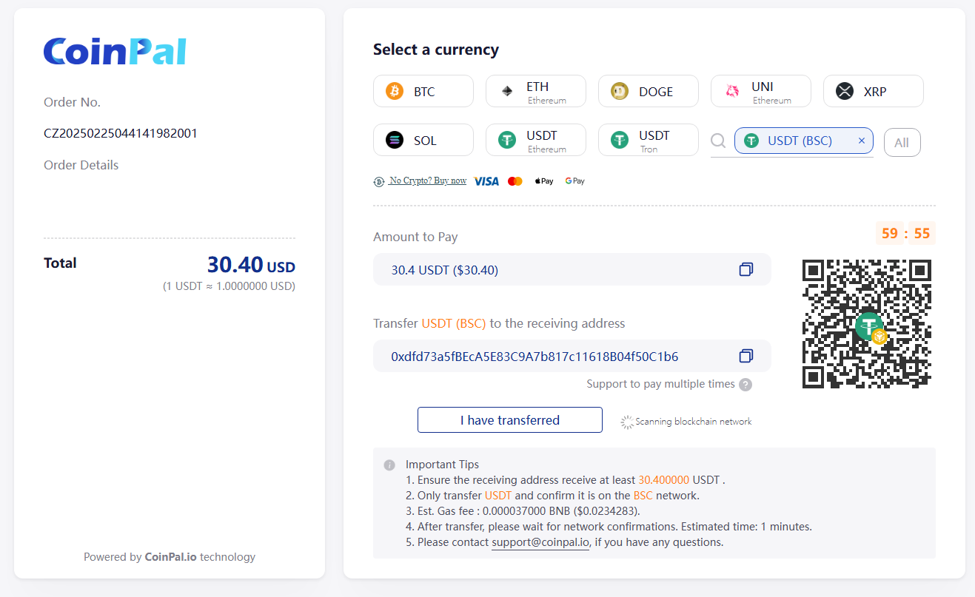Image resolution: width=975 pixels, height=597 pixels.
Task: Remove the USDT (BSC) selection with X
Action: 861,141
